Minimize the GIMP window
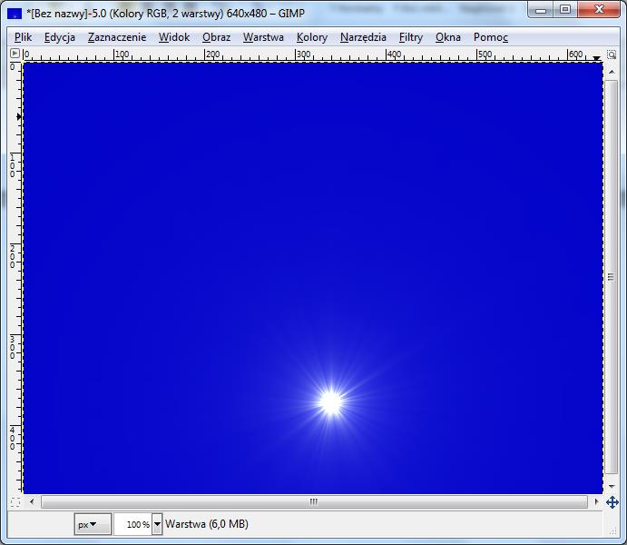This screenshot has height=545, width=627. click(541, 10)
